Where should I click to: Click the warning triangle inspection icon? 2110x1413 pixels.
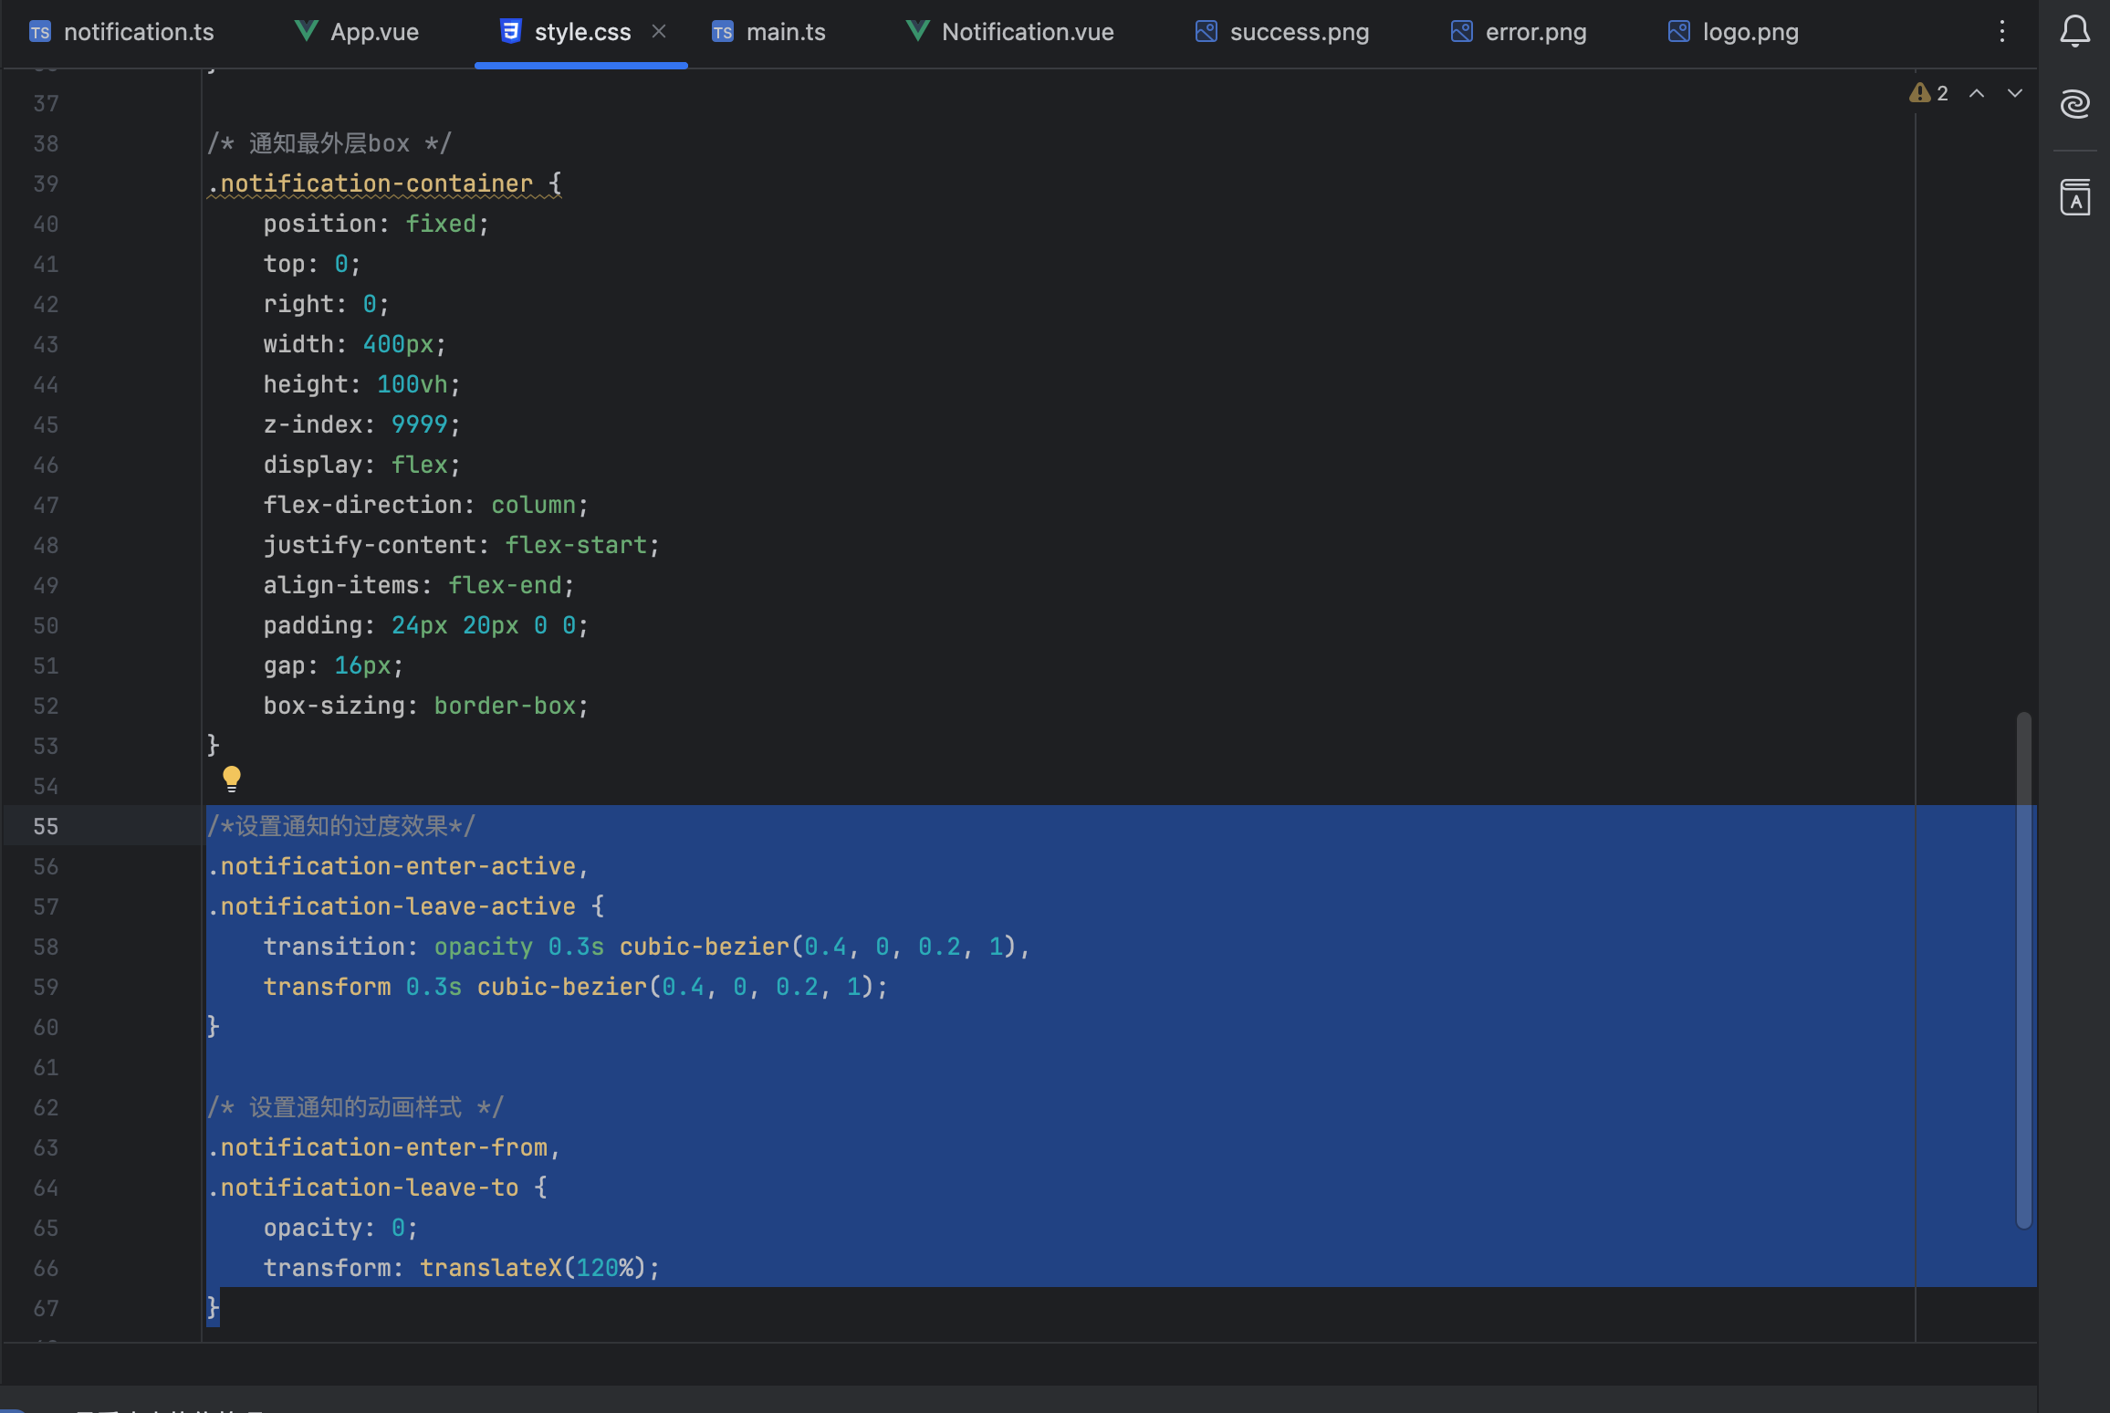click(1919, 93)
